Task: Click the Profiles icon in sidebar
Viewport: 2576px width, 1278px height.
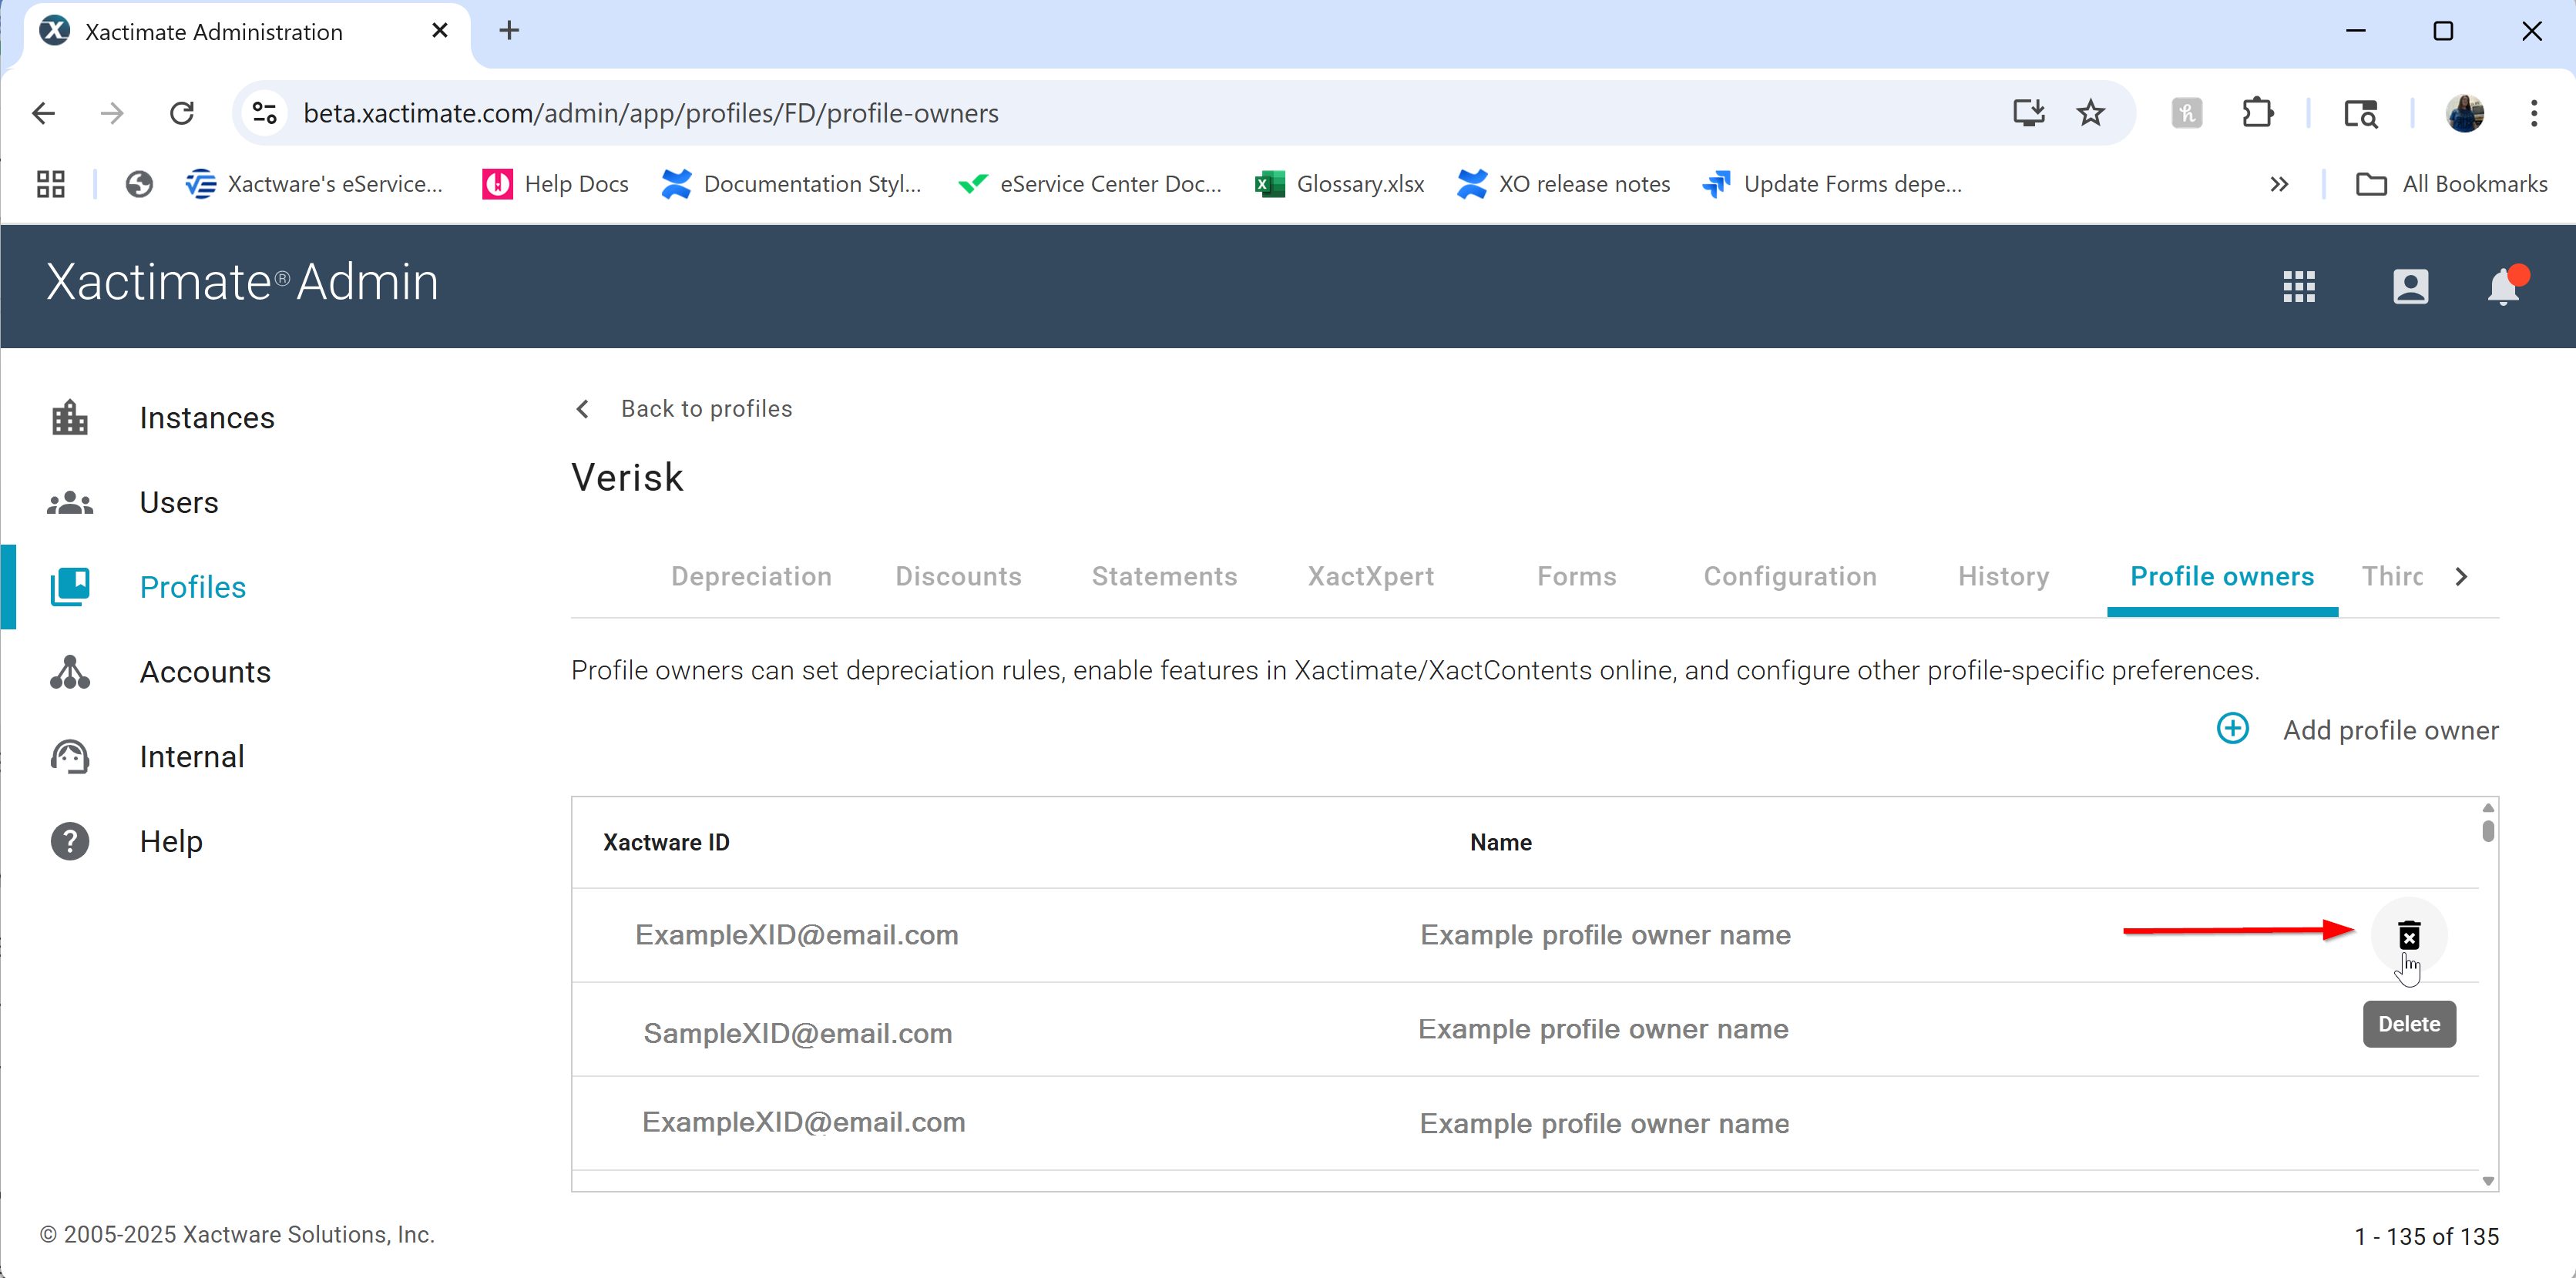Action: 70,587
